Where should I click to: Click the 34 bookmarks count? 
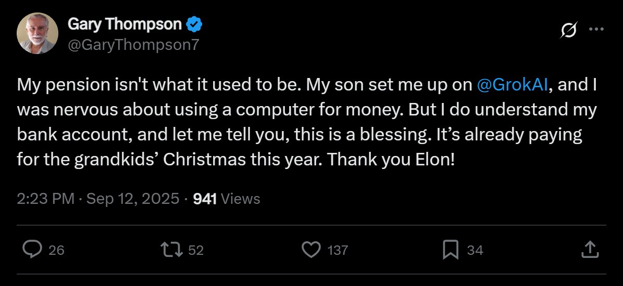(x=475, y=250)
